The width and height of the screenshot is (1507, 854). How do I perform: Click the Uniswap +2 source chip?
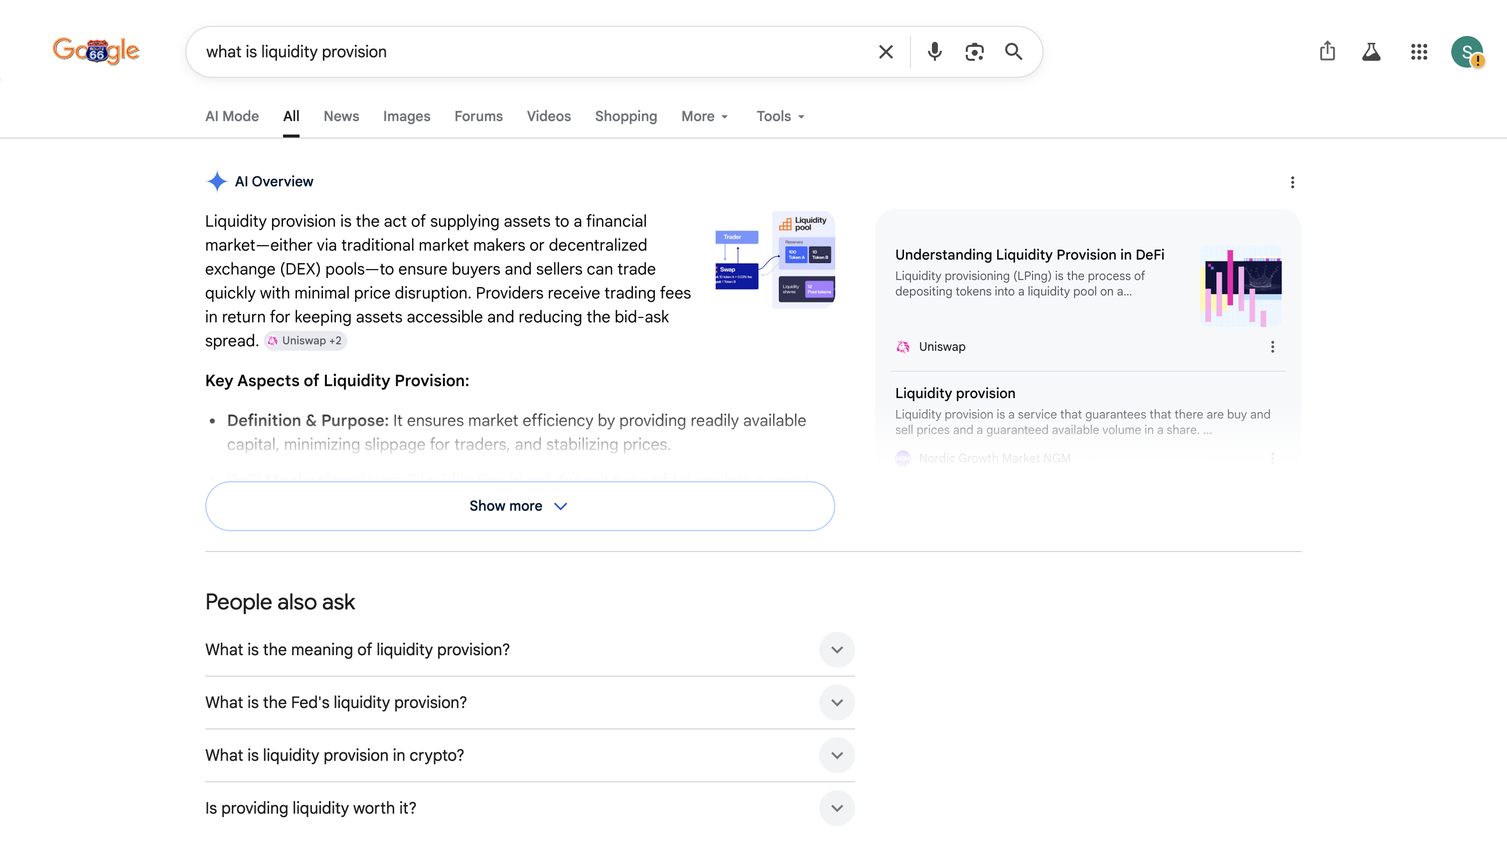pyautogui.click(x=305, y=341)
